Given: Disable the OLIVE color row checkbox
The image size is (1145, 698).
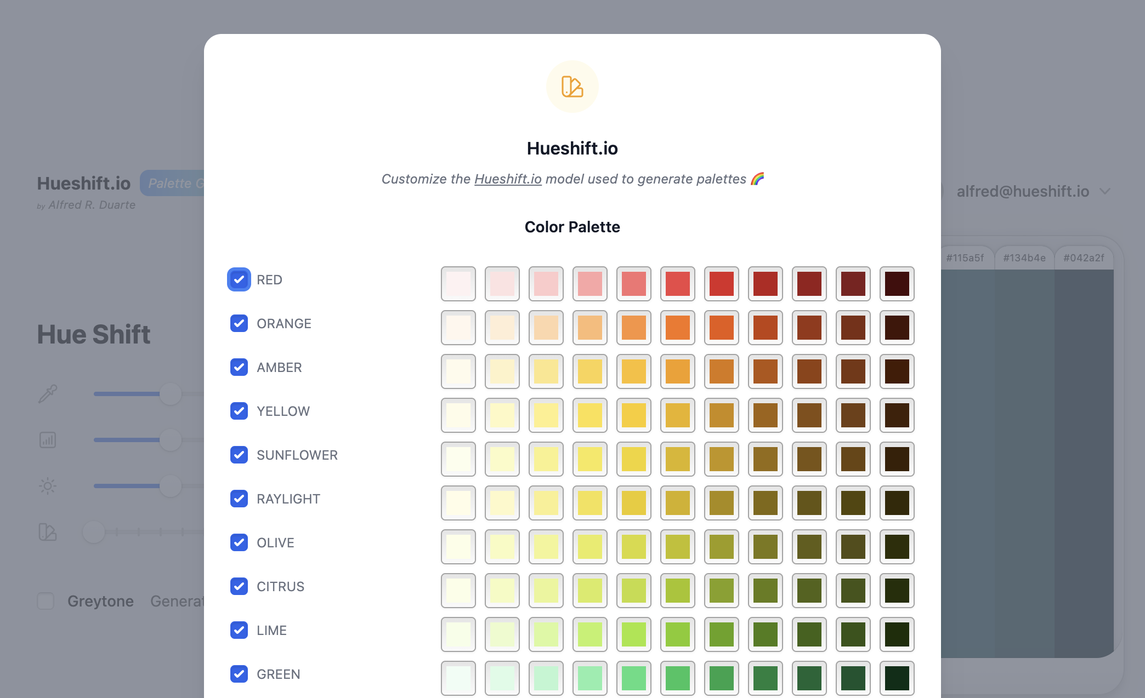Looking at the screenshot, I should coord(239,542).
